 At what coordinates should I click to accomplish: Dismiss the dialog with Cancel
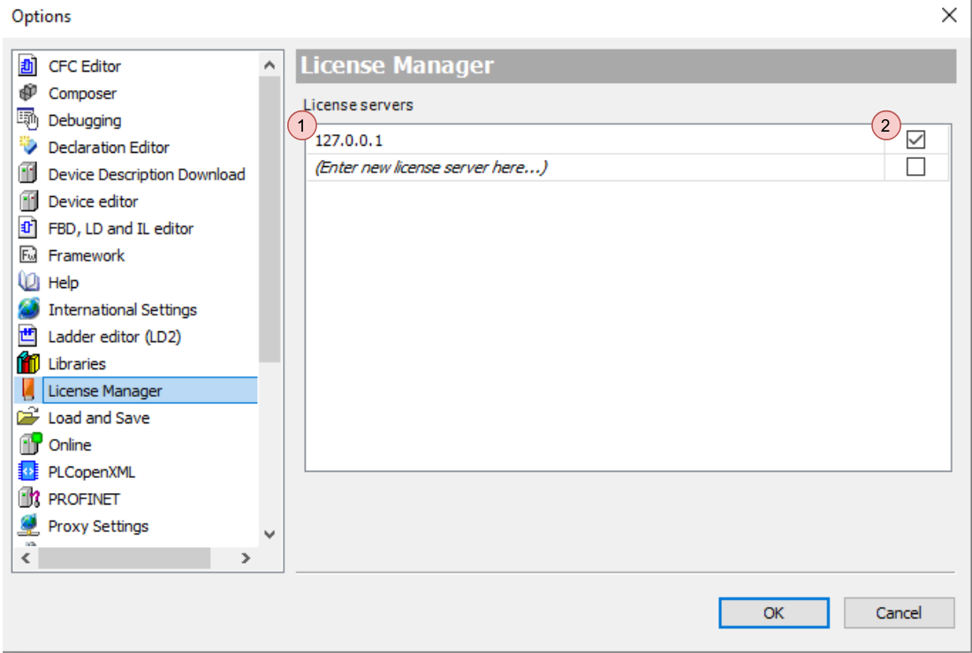point(899,612)
